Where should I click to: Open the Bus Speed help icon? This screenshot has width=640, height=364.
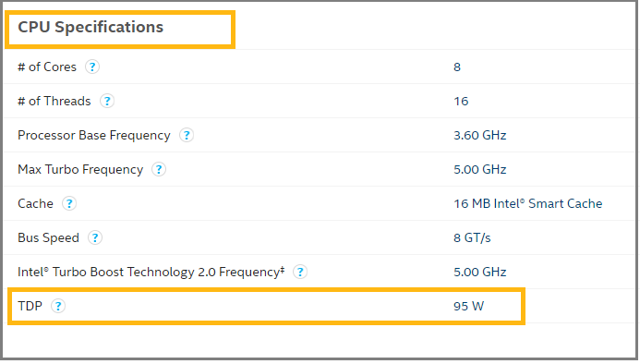[x=95, y=237]
